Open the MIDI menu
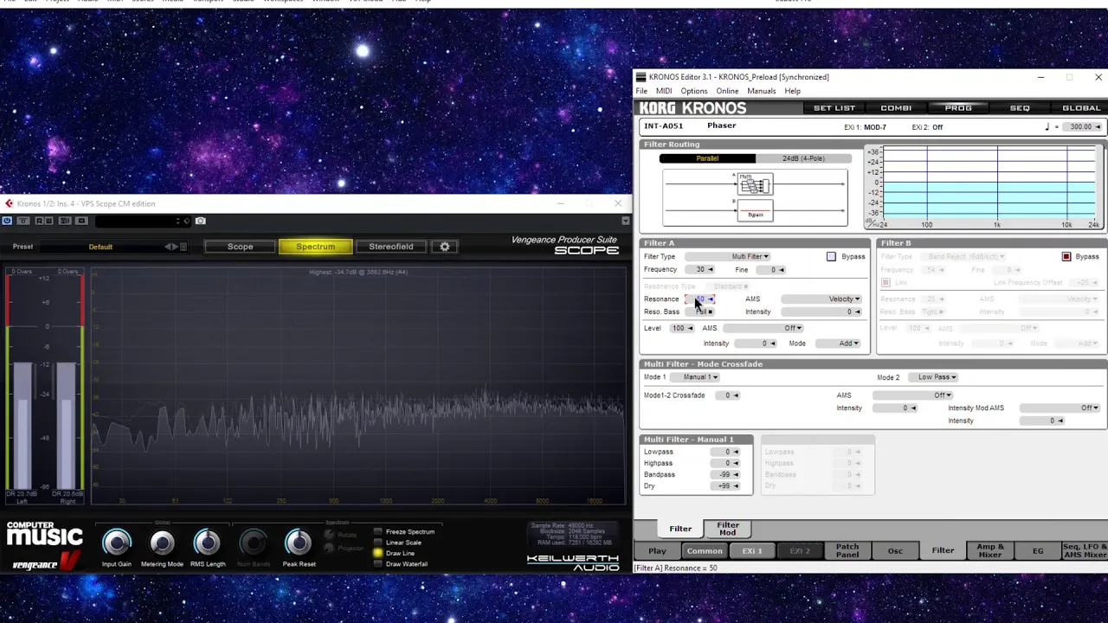 (664, 91)
